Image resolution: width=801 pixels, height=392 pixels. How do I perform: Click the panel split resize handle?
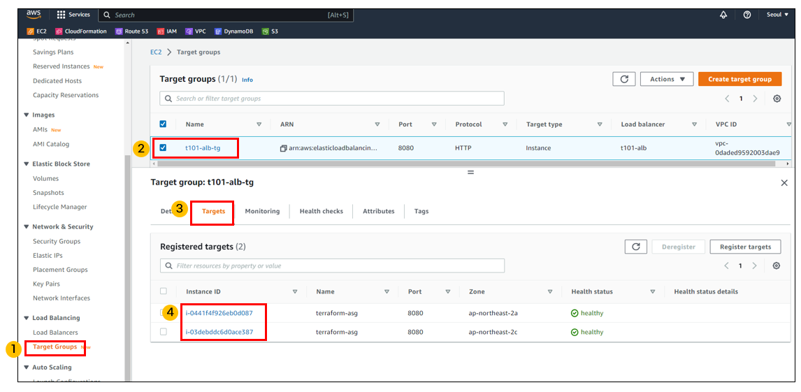(x=470, y=173)
